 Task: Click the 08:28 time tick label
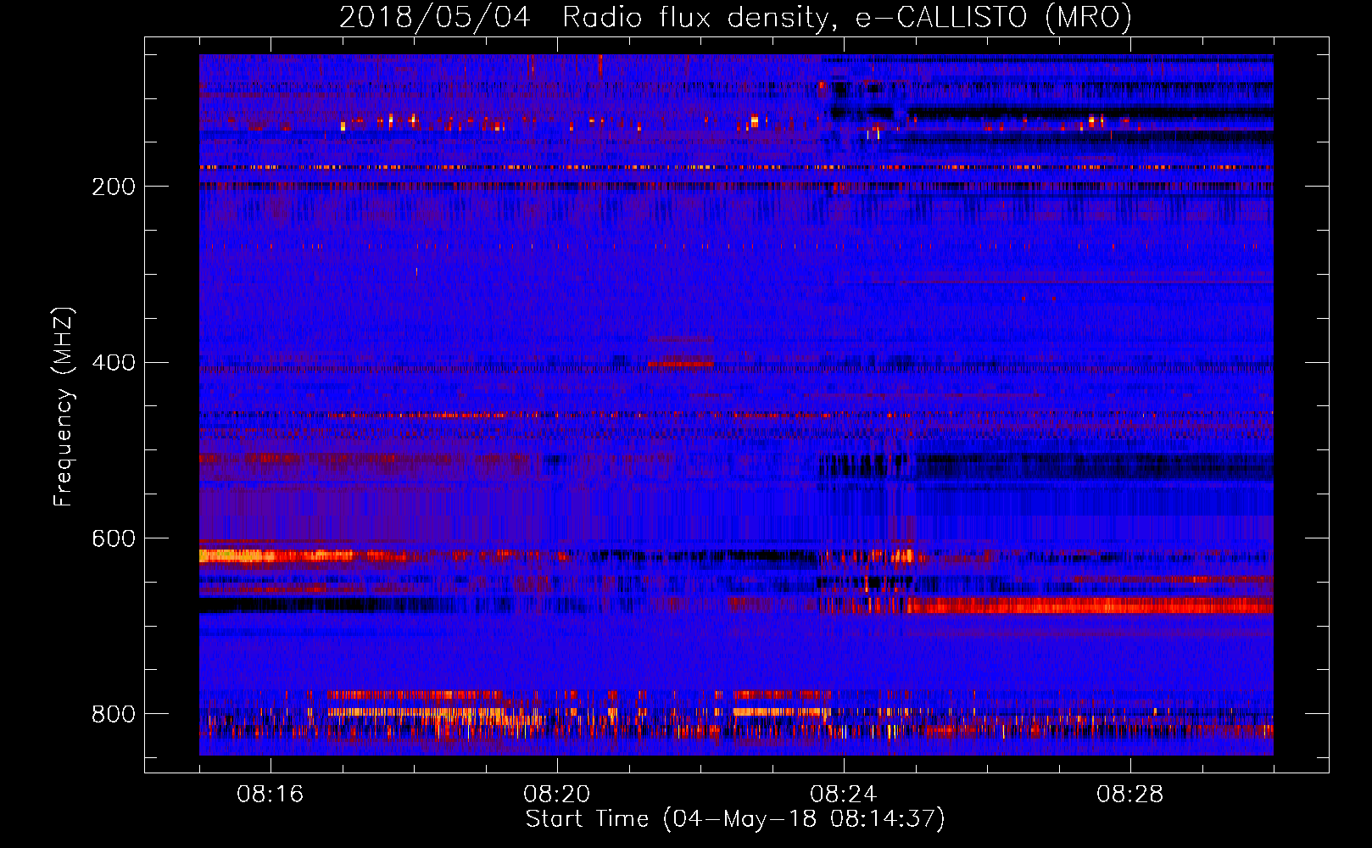1130,795
